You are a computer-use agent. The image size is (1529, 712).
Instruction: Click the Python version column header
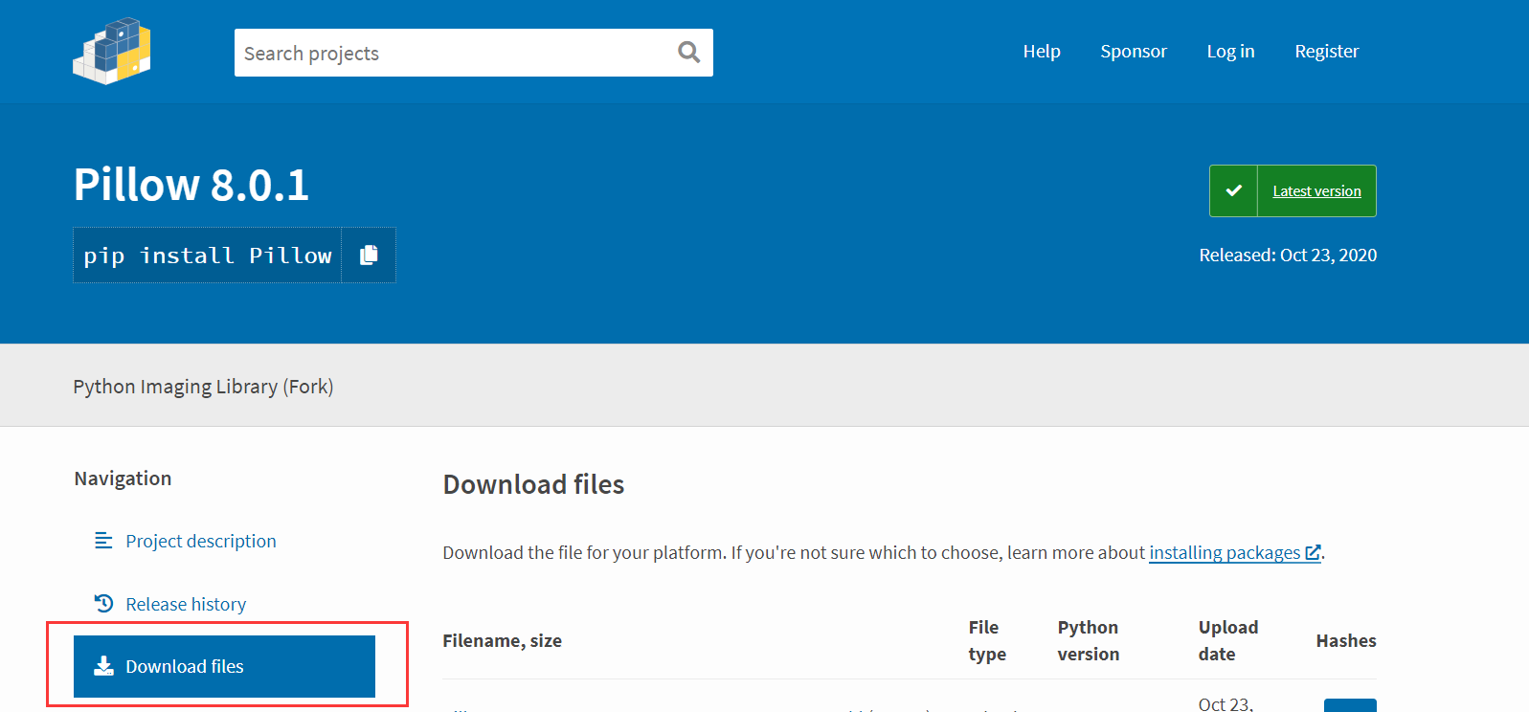tap(1089, 640)
